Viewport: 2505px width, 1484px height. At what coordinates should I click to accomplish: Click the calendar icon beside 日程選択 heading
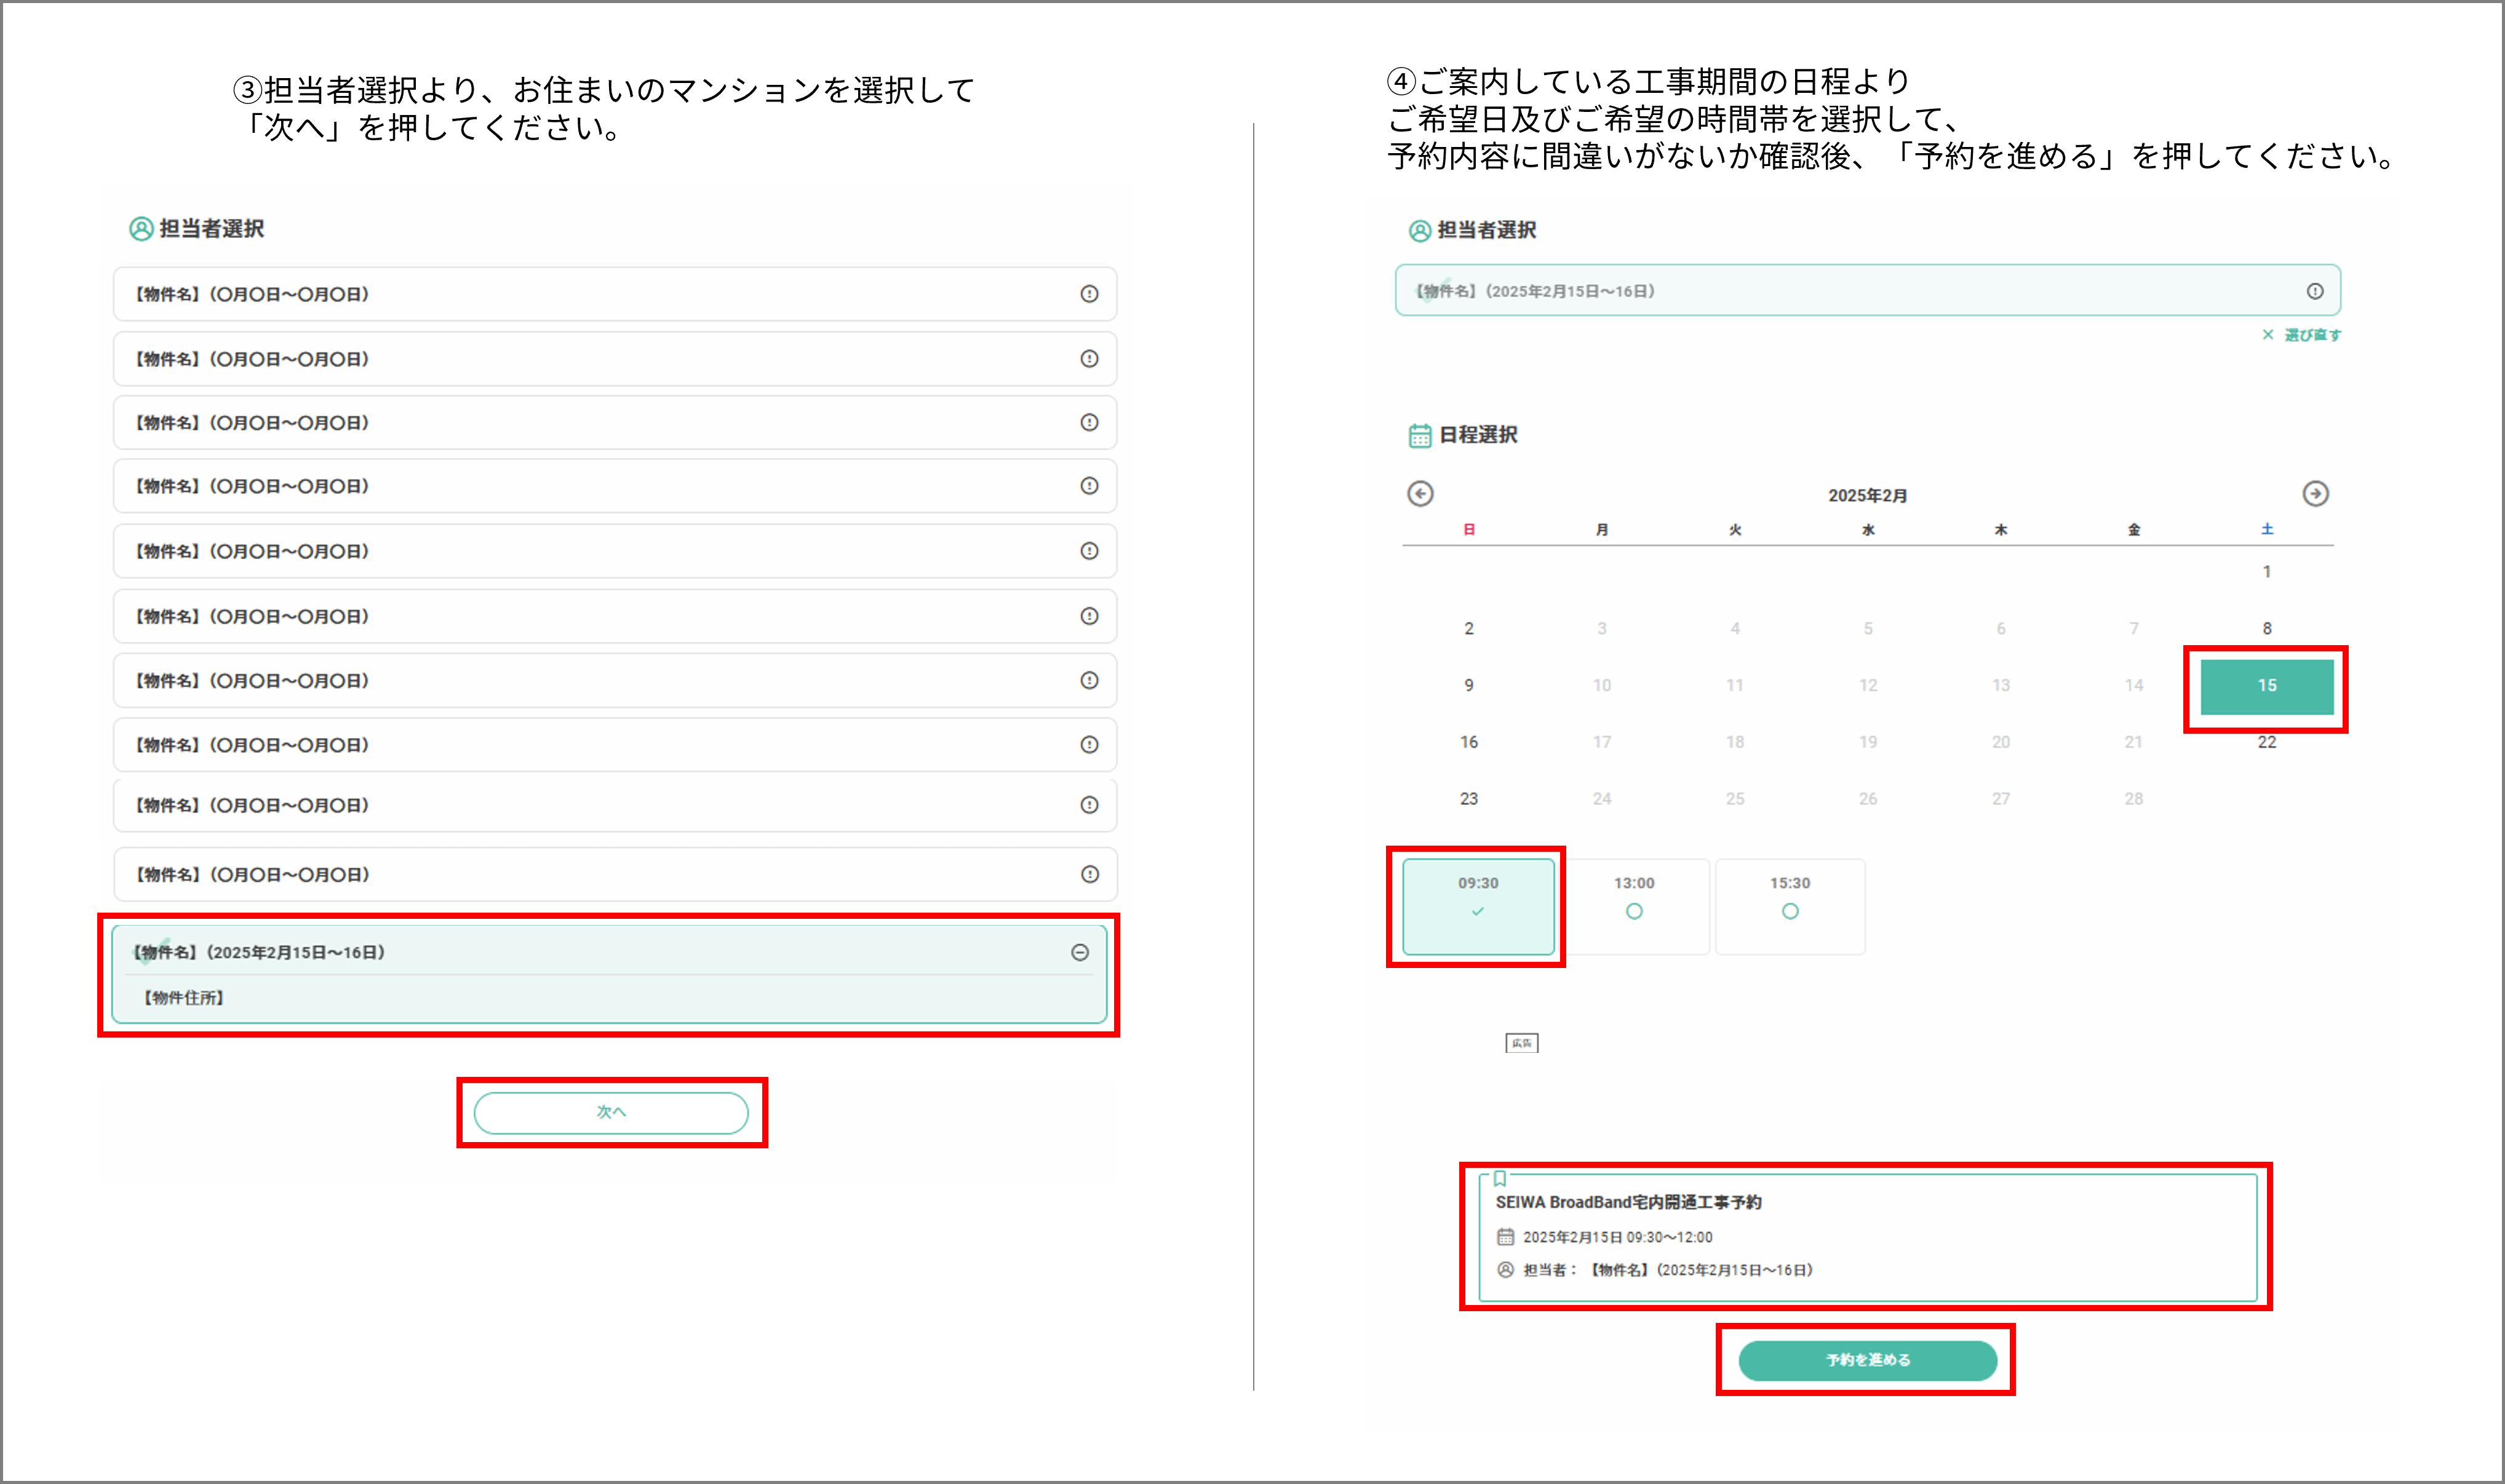(1420, 436)
